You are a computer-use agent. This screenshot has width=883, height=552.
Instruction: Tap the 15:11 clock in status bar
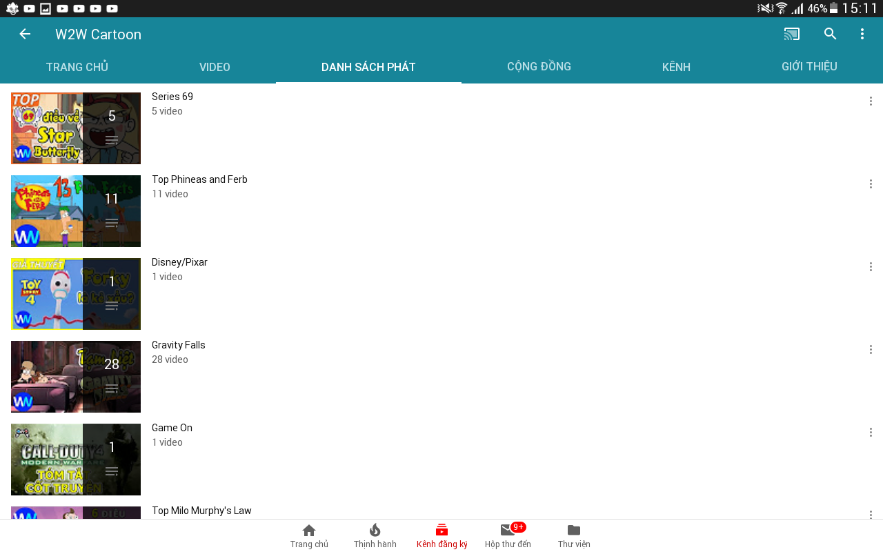click(860, 8)
